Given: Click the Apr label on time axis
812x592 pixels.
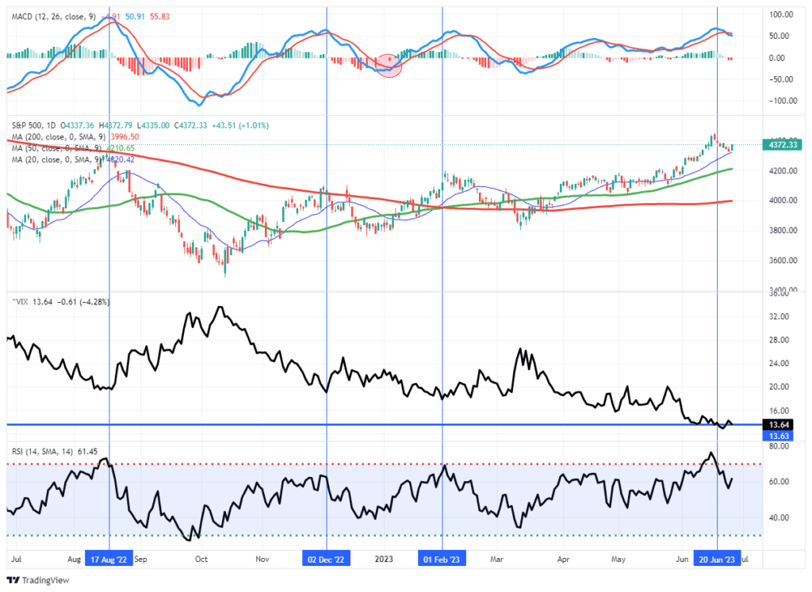Looking at the screenshot, I should coord(564,559).
